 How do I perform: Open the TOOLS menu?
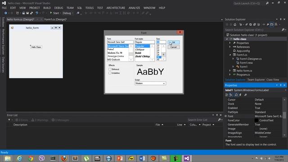click(90, 8)
